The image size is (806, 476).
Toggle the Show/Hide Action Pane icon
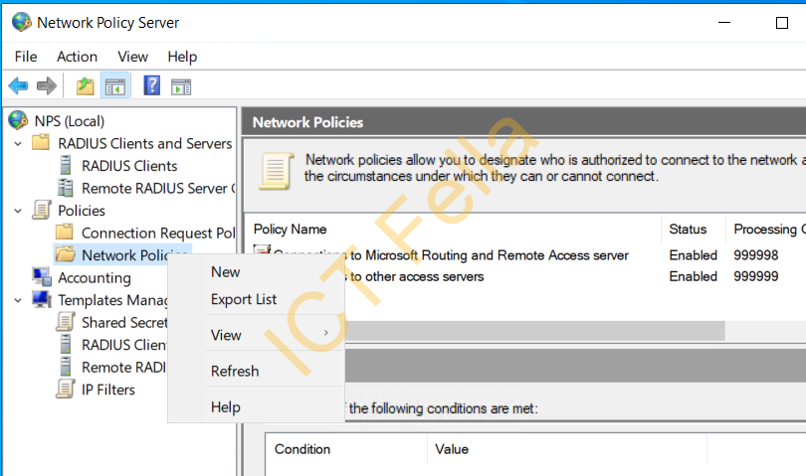point(181,86)
